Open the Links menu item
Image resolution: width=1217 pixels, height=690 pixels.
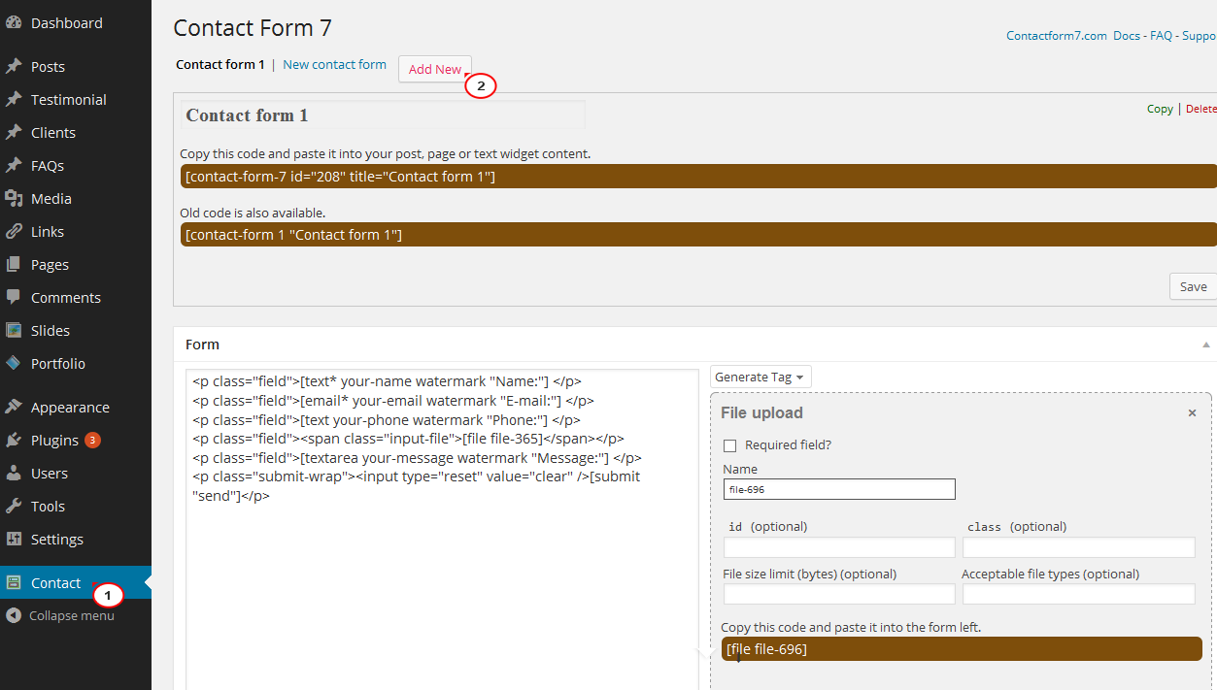point(47,232)
